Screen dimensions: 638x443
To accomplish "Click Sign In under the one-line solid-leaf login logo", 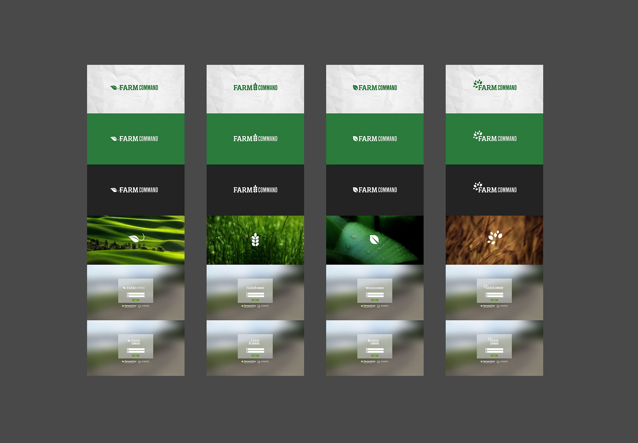I will coord(375,300).
